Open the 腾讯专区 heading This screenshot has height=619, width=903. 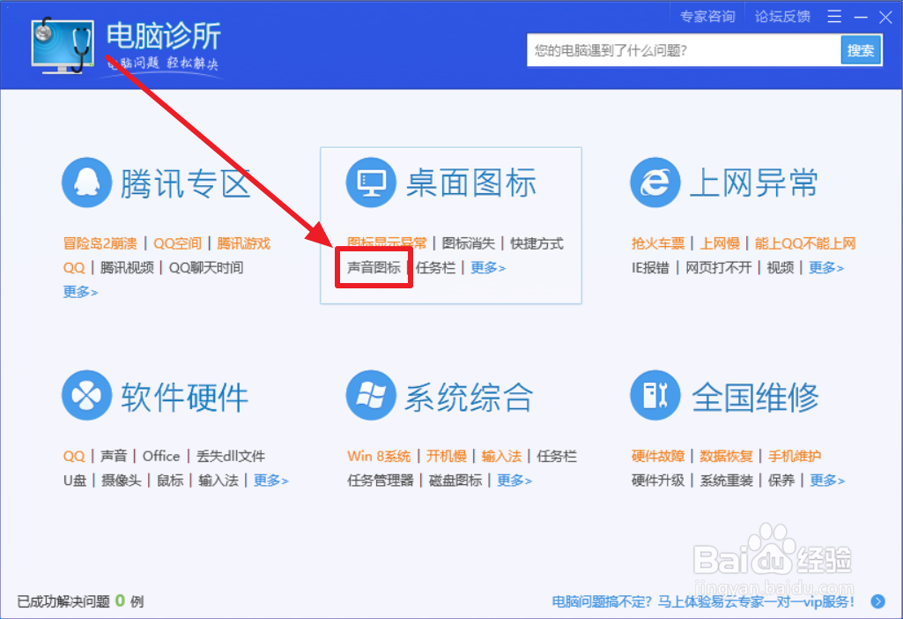(x=185, y=183)
